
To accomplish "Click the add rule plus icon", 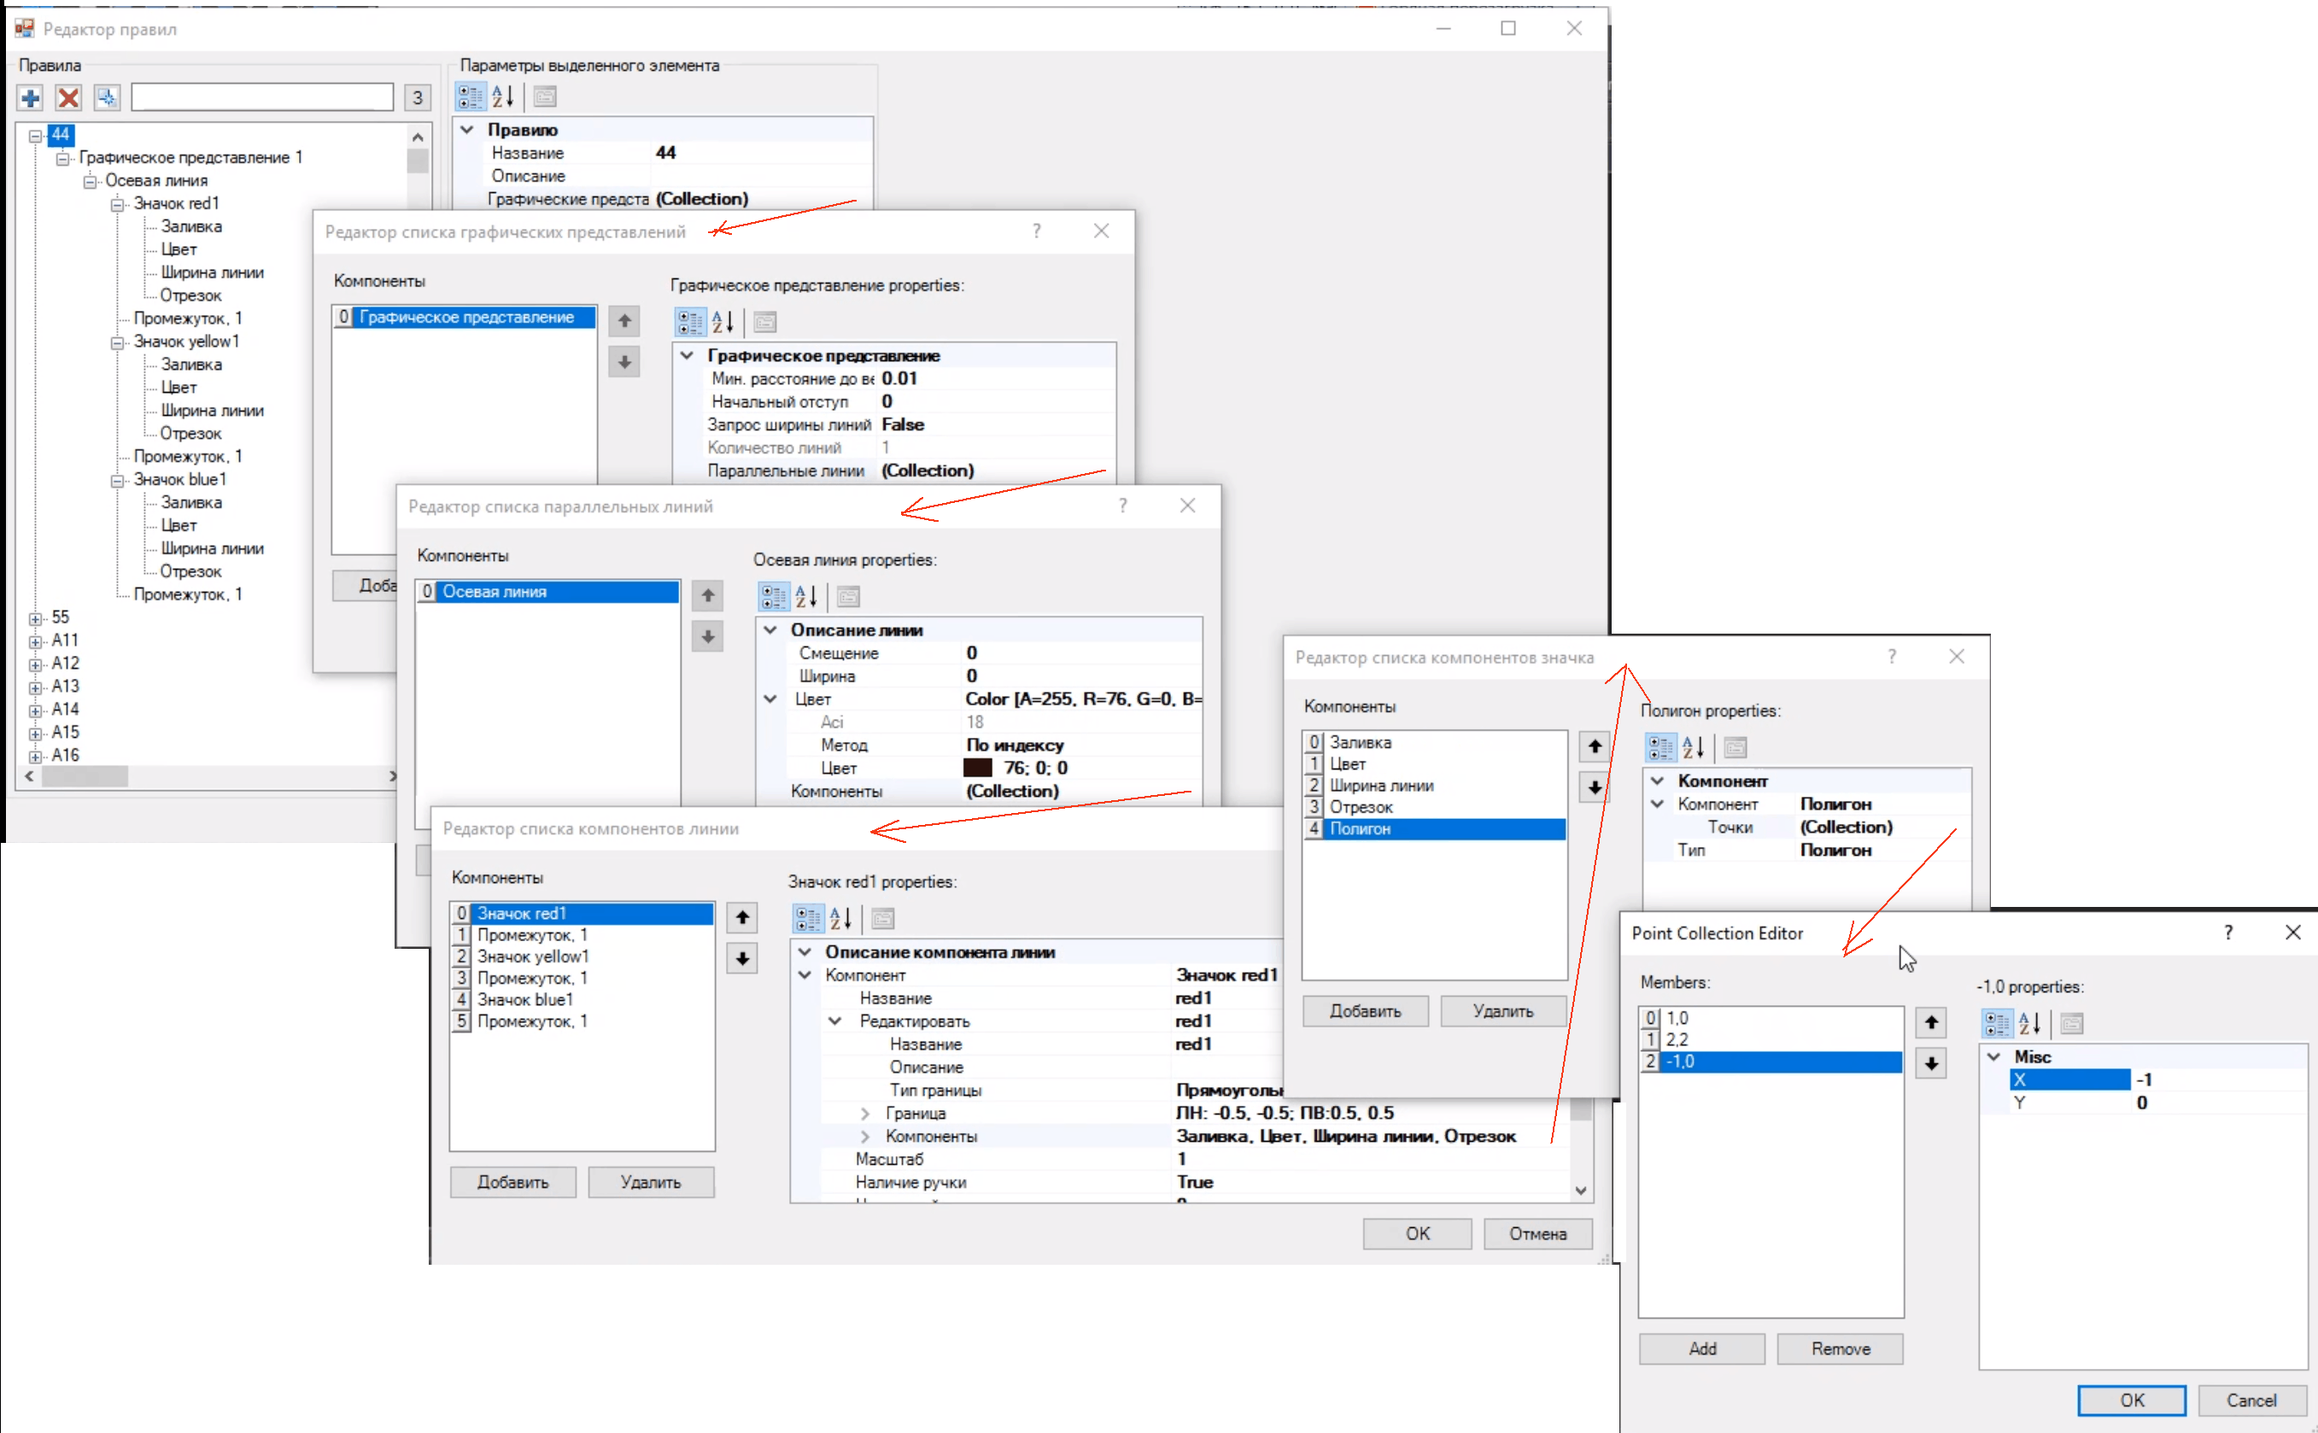I will 31,97.
